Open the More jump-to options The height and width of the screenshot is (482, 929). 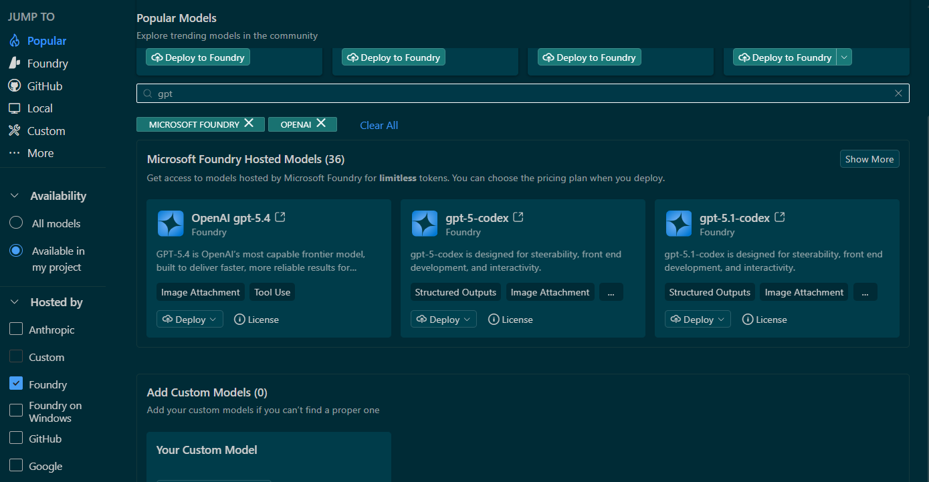(x=40, y=153)
